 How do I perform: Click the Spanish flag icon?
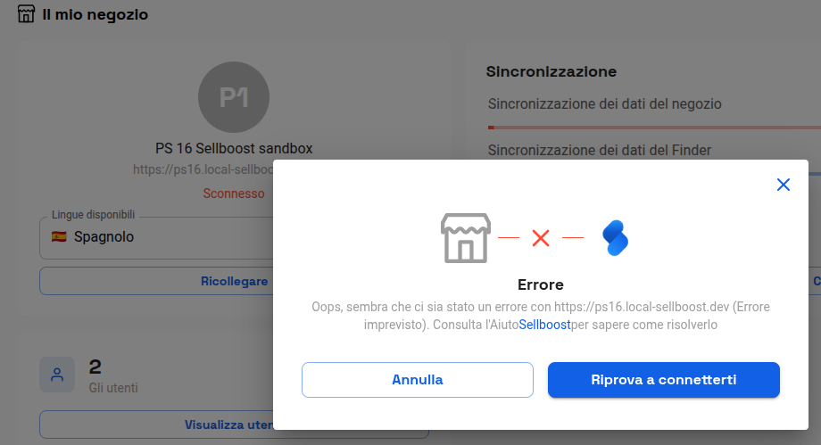point(59,236)
